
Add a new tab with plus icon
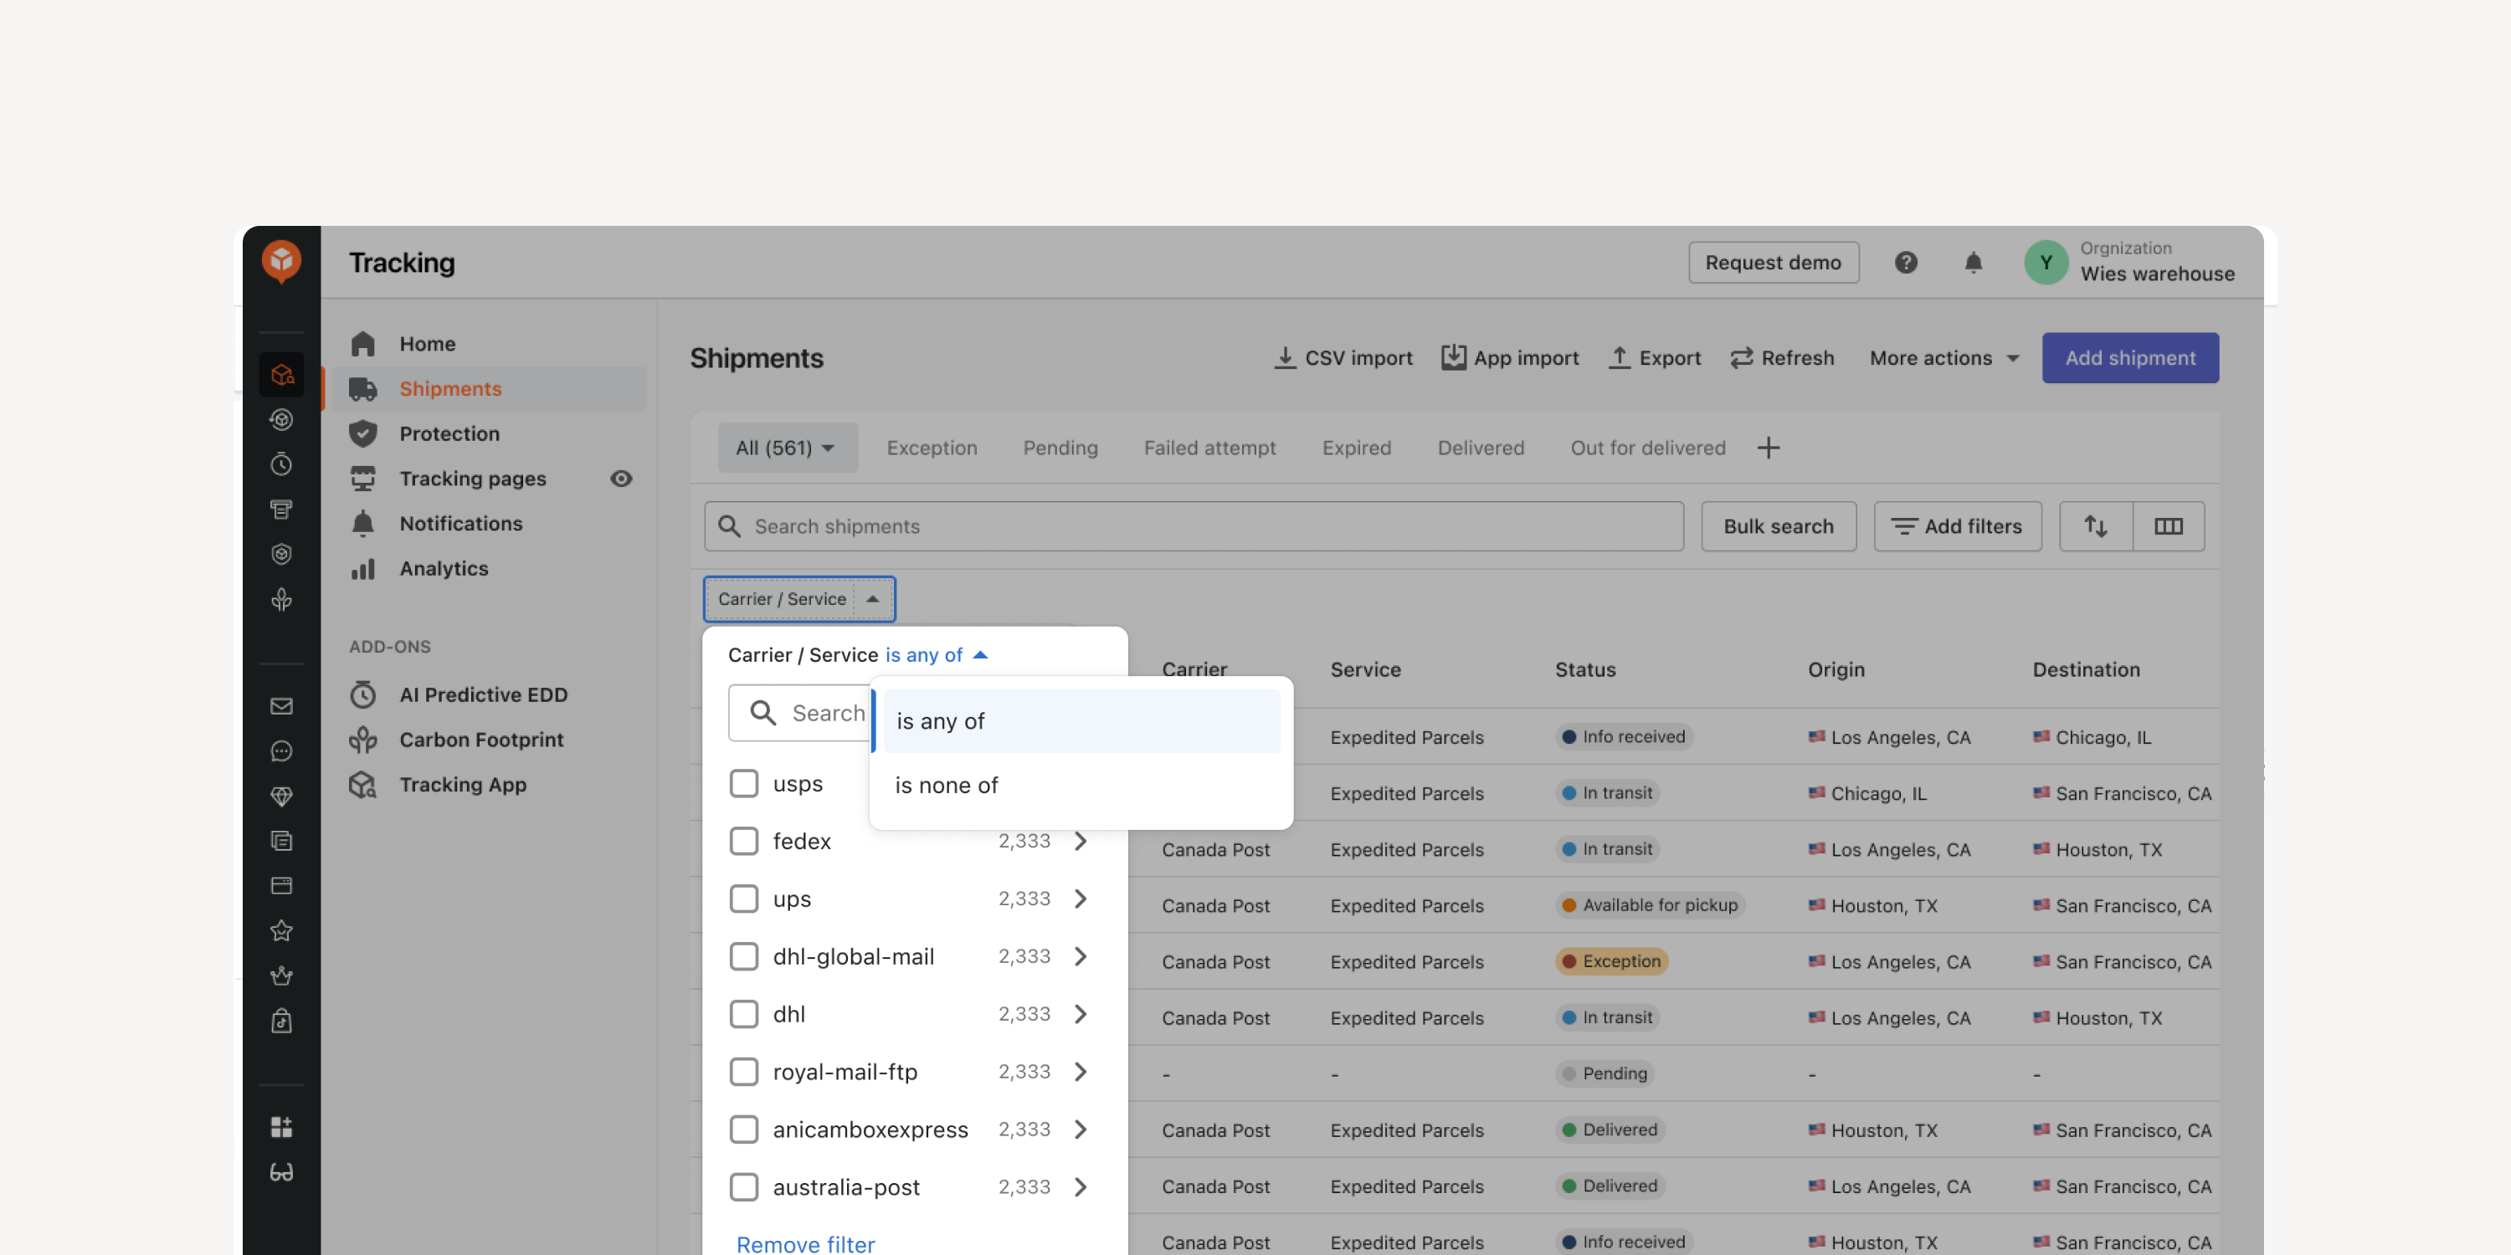(x=1769, y=448)
